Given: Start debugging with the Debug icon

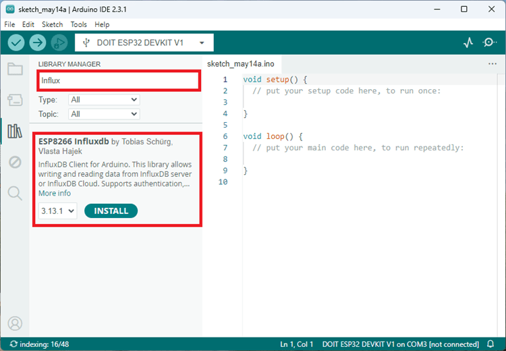Looking at the screenshot, I should click(x=59, y=43).
